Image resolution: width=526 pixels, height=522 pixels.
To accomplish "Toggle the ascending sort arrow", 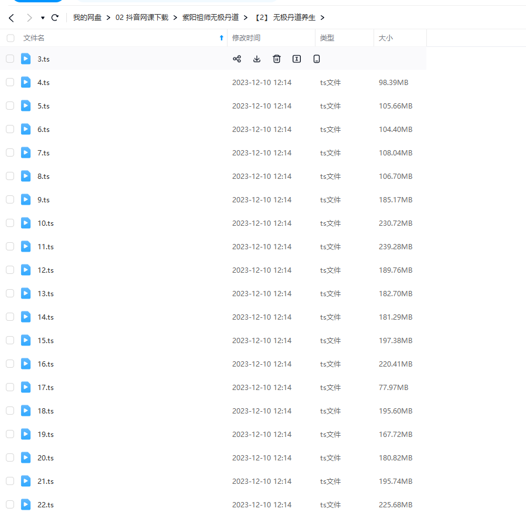I will 222,38.
